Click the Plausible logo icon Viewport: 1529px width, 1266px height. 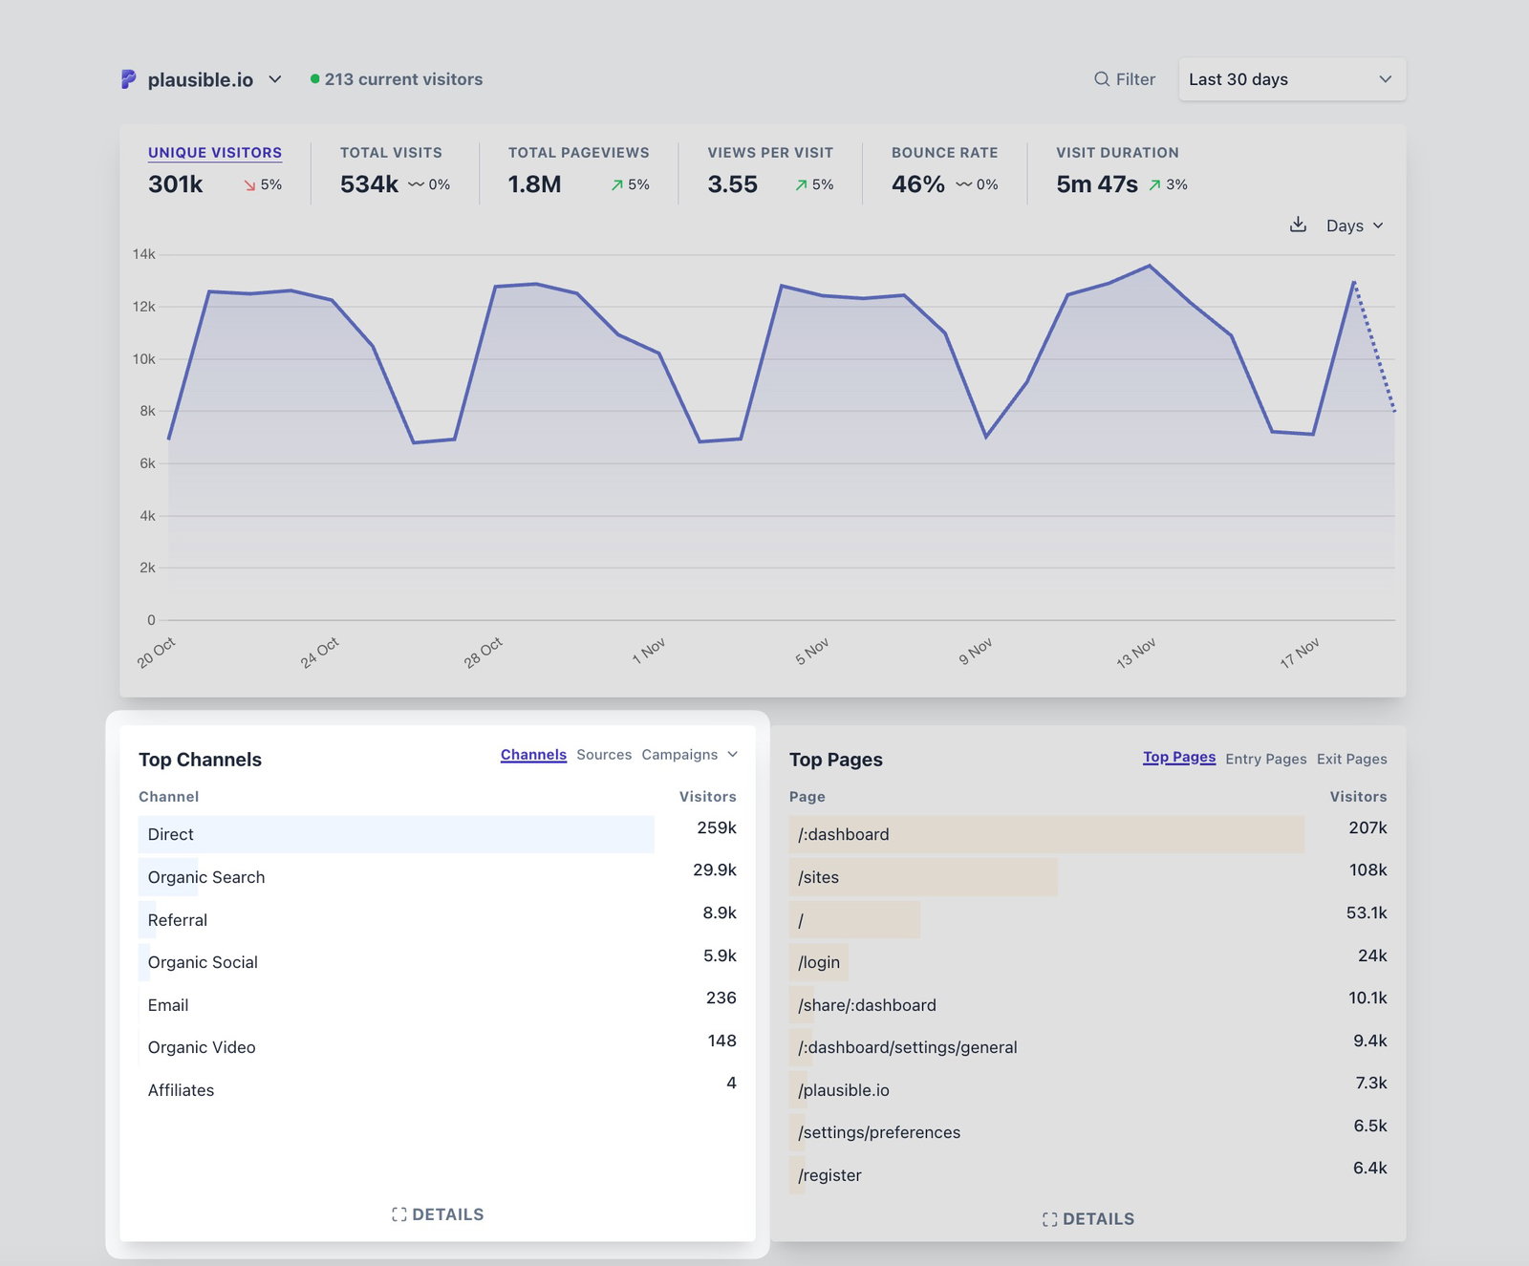[x=128, y=79]
